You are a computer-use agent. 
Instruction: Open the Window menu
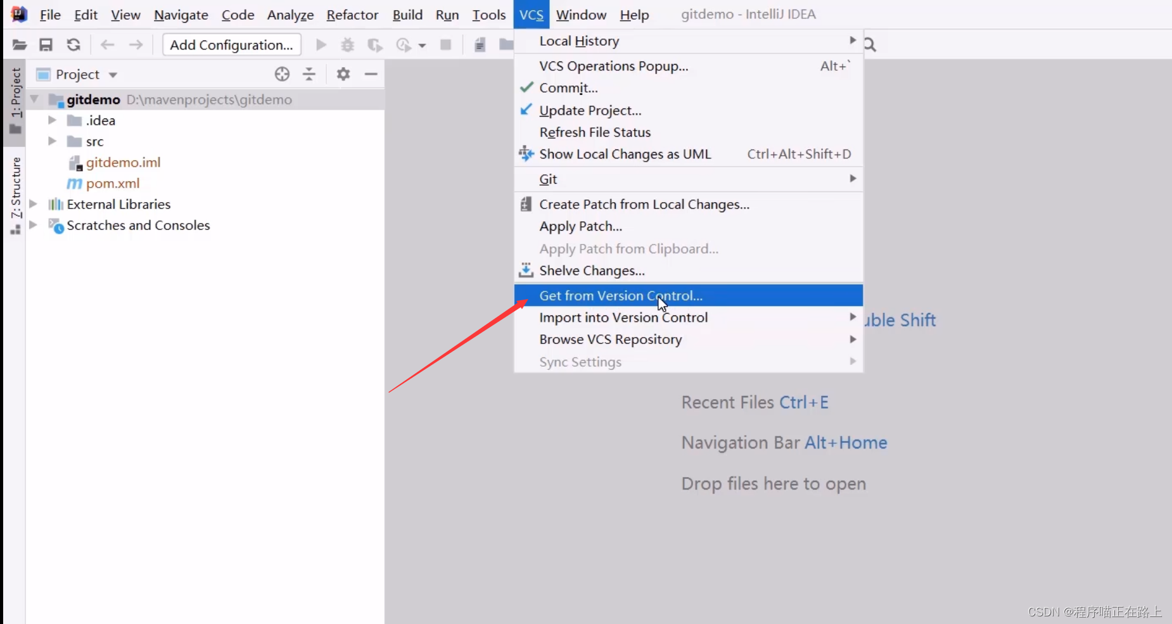581,15
